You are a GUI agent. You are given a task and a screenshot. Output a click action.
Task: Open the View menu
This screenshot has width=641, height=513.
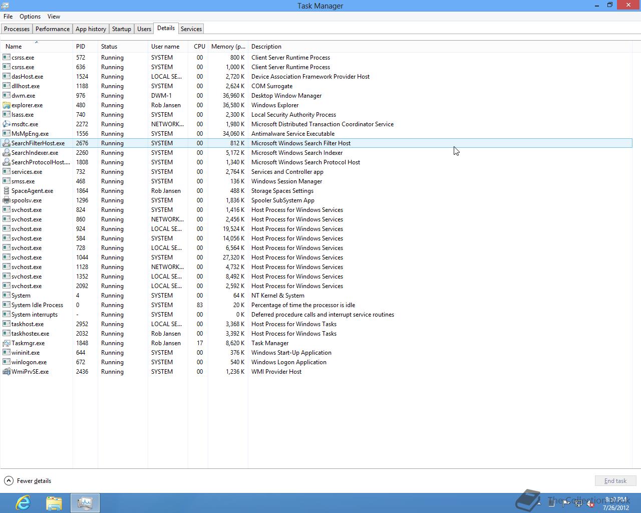(x=54, y=17)
